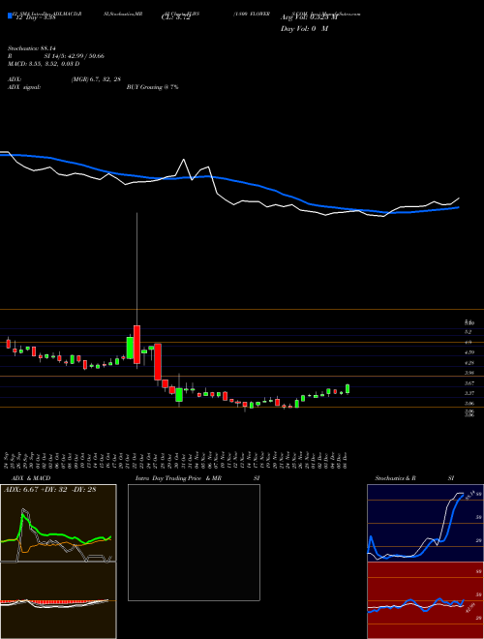484x639 pixels.
Task: Click the 4.28 price axis label
Action: pos(469,363)
